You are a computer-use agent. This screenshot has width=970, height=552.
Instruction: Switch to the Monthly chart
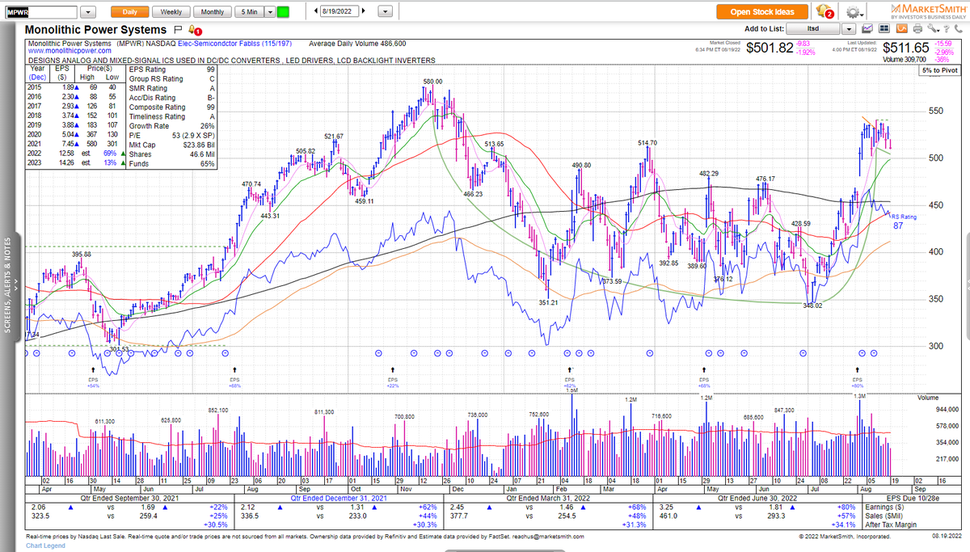(213, 12)
